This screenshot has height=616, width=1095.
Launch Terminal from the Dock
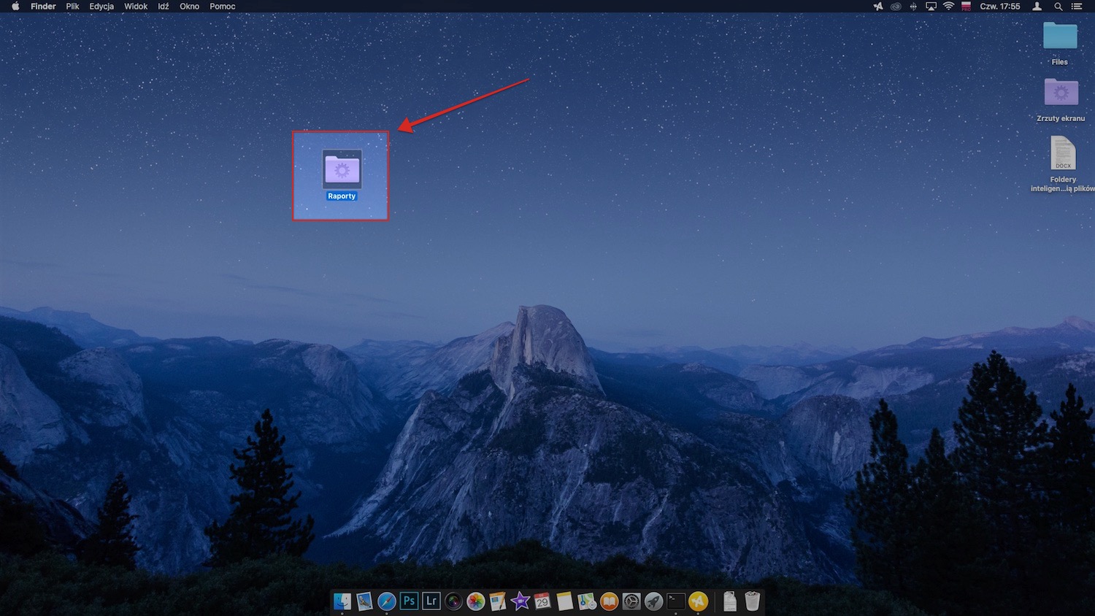coord(676,601)
